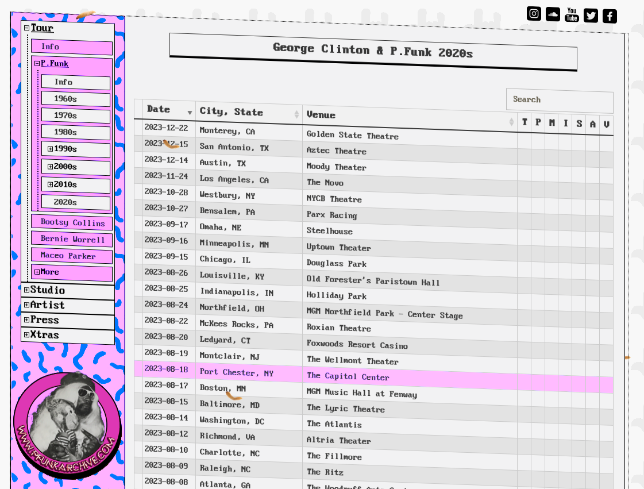This screenshot has width=644, height=489.
Task: Collapse the P.Funk submenu
Action: point(37,63)
